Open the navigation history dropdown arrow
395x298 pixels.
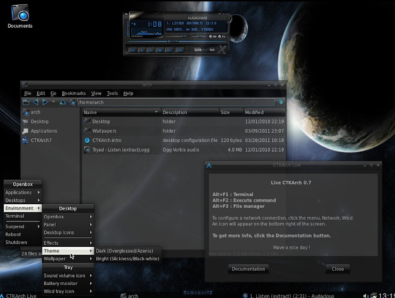tap(54, 102)
